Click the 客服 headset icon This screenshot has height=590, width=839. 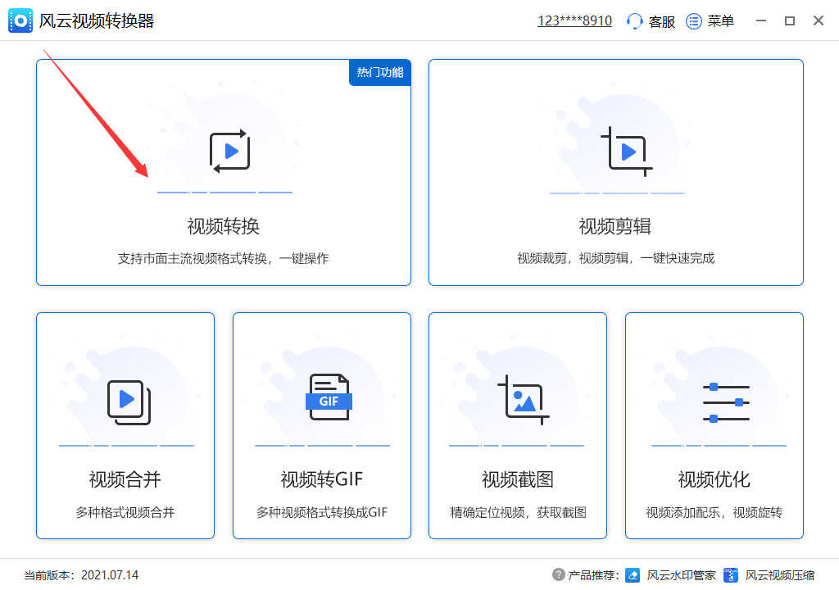click(x=634, y=20)
